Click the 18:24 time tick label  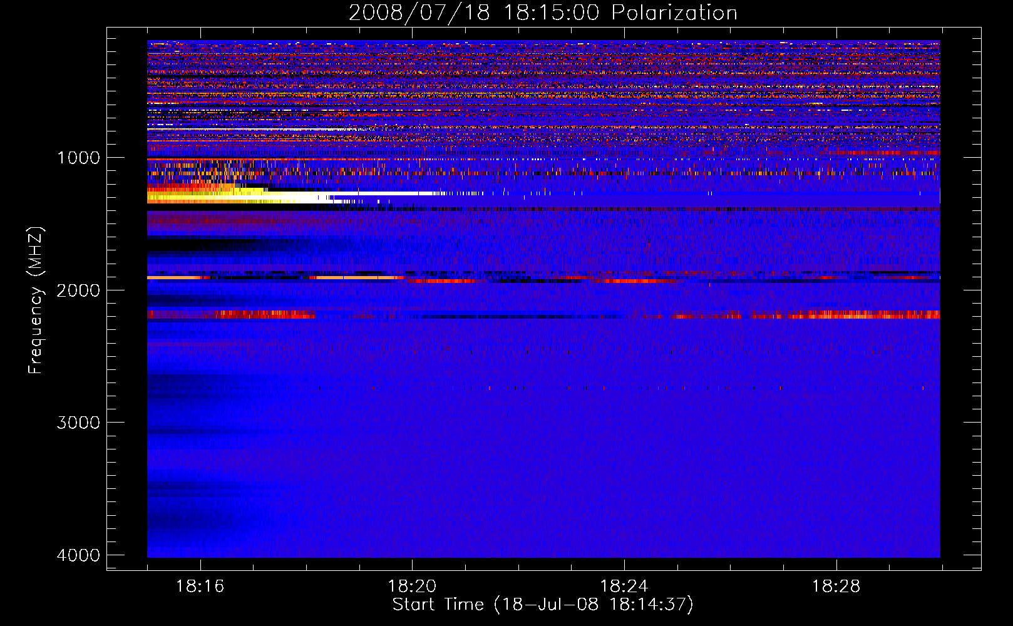point(624,586)
